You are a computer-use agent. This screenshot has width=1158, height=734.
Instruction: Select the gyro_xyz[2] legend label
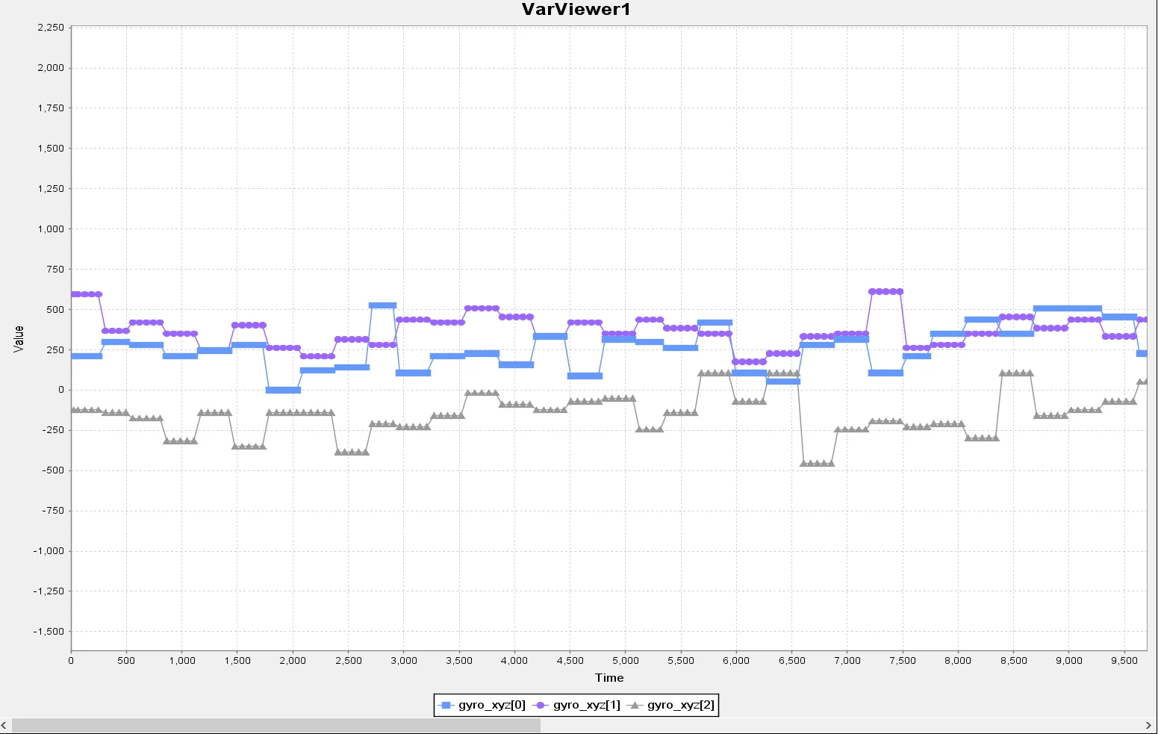(681, 705)
